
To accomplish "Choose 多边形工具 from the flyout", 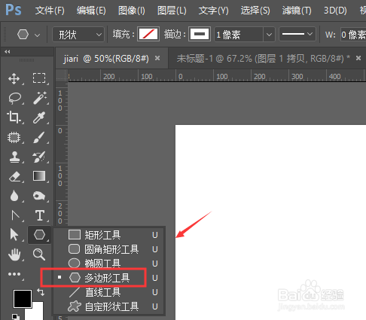I will click(109, 278).
